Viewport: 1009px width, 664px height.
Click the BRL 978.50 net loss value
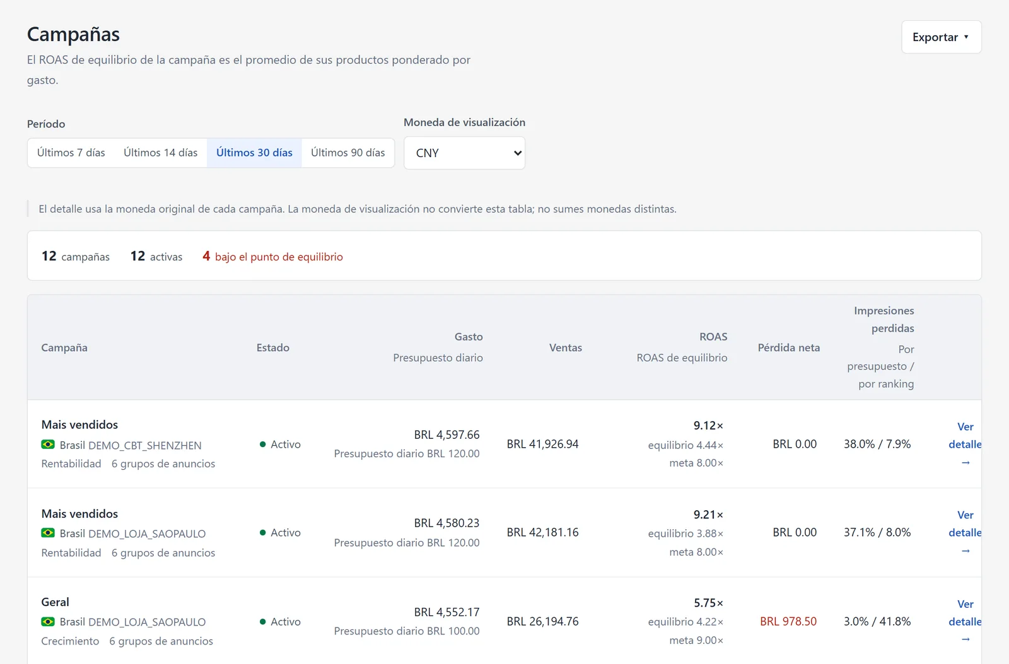click(788, 622)
